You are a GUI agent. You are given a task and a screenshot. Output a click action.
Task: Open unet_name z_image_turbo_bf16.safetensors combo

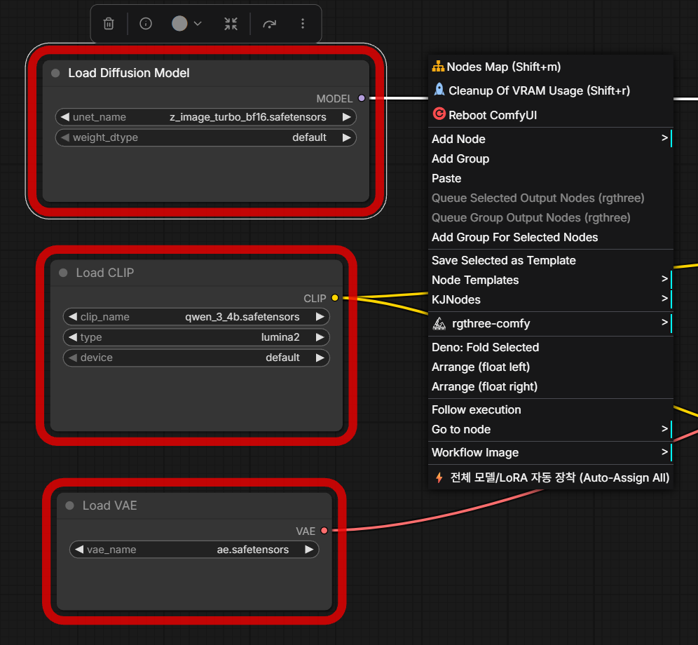205,117
